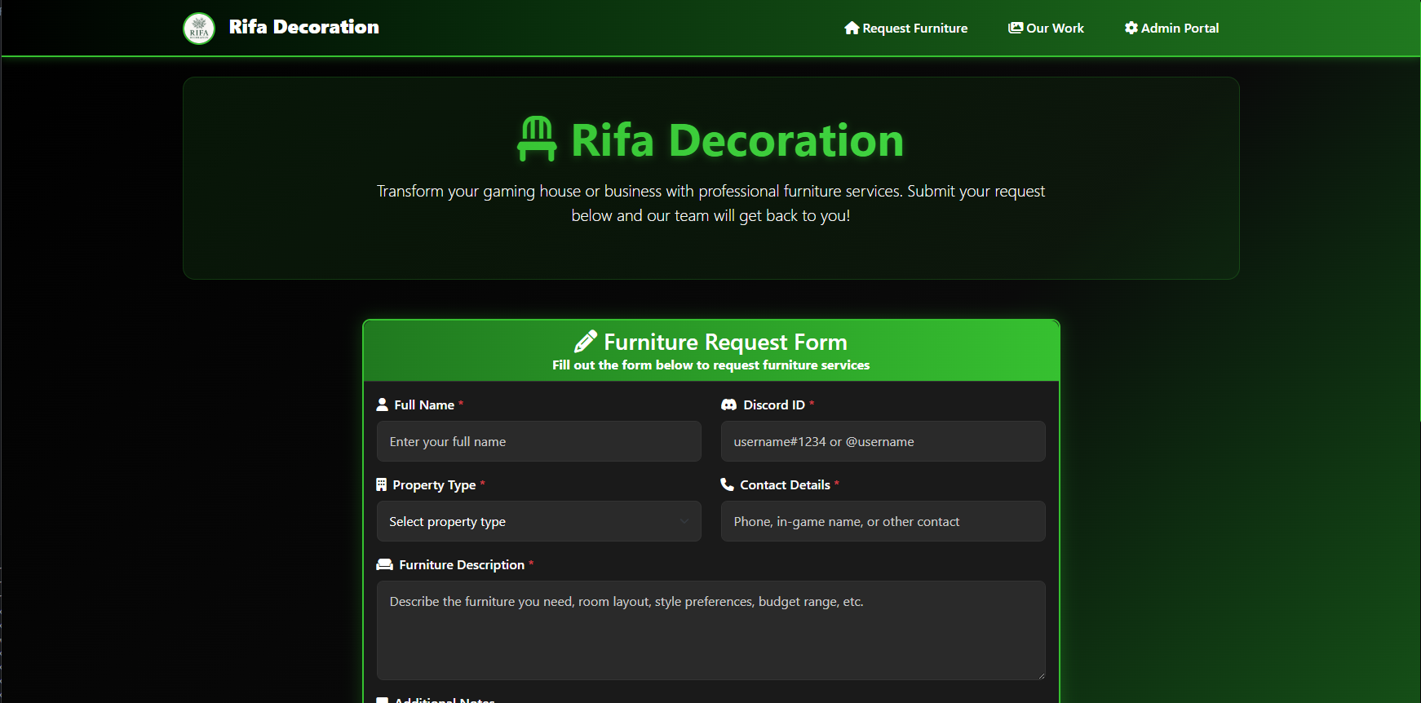The height and width of the screenshot is (703, 1421).
Task: Focus the Full Name input field
Action: click(539, 441)
